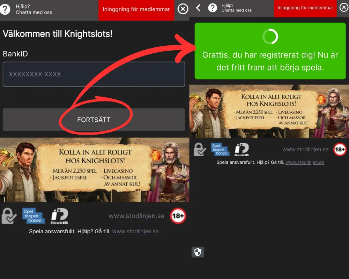Open underlined www.stodlinjen.se link in left panel
Viewport: 349px width, 279px height.
click(x=135, y=231)
